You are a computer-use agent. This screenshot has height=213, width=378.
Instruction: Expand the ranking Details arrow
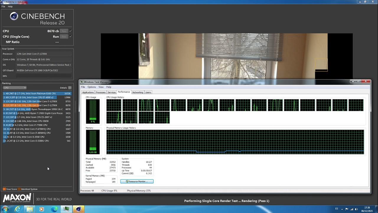(70, 88)
